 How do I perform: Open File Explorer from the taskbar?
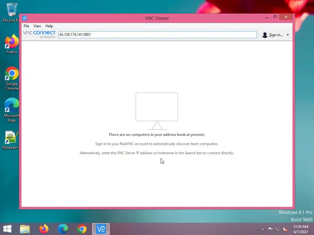[x=25, y=229]
